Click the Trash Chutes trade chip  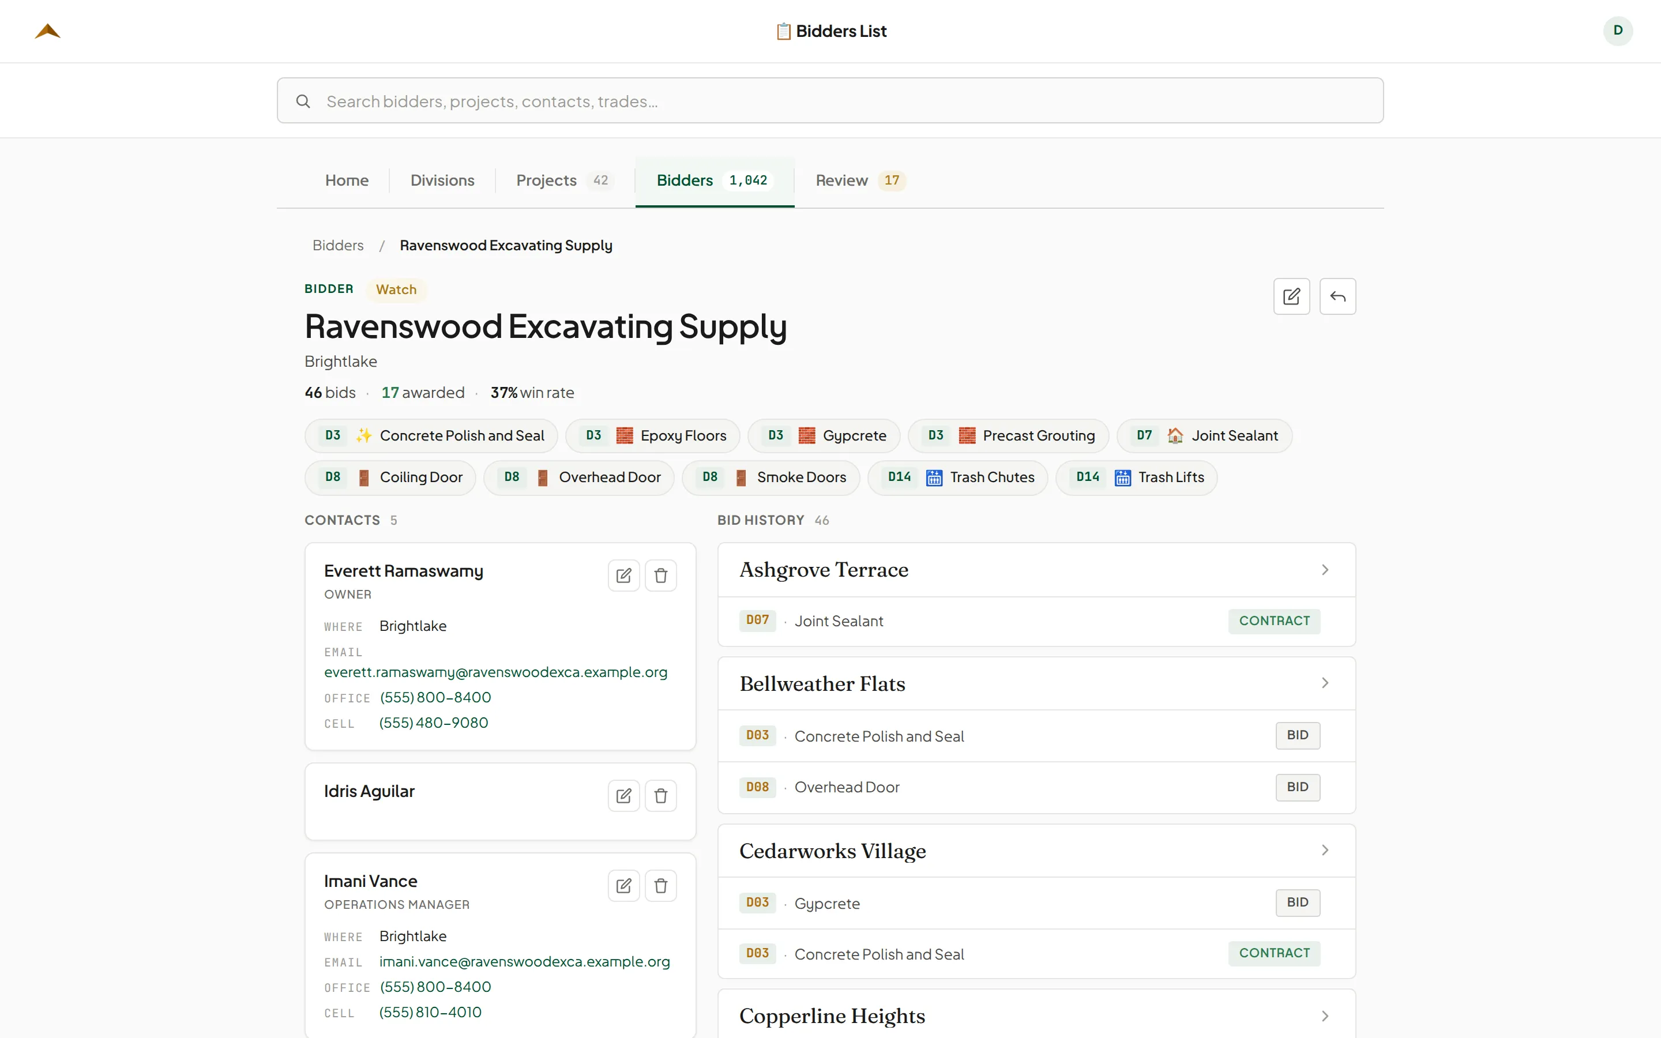pyautogui.click(x=957, y=478)
